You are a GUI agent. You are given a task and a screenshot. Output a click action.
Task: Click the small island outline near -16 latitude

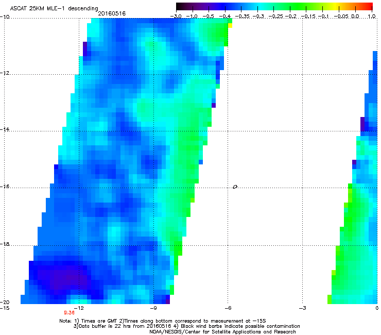click(235, 187)
